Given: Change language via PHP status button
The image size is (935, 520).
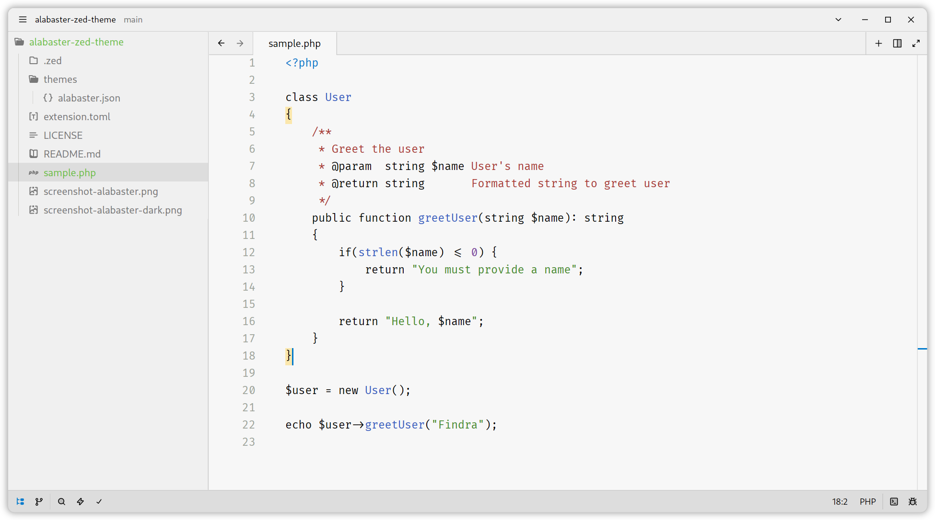Looking at the screenshot, I should 867,501.
